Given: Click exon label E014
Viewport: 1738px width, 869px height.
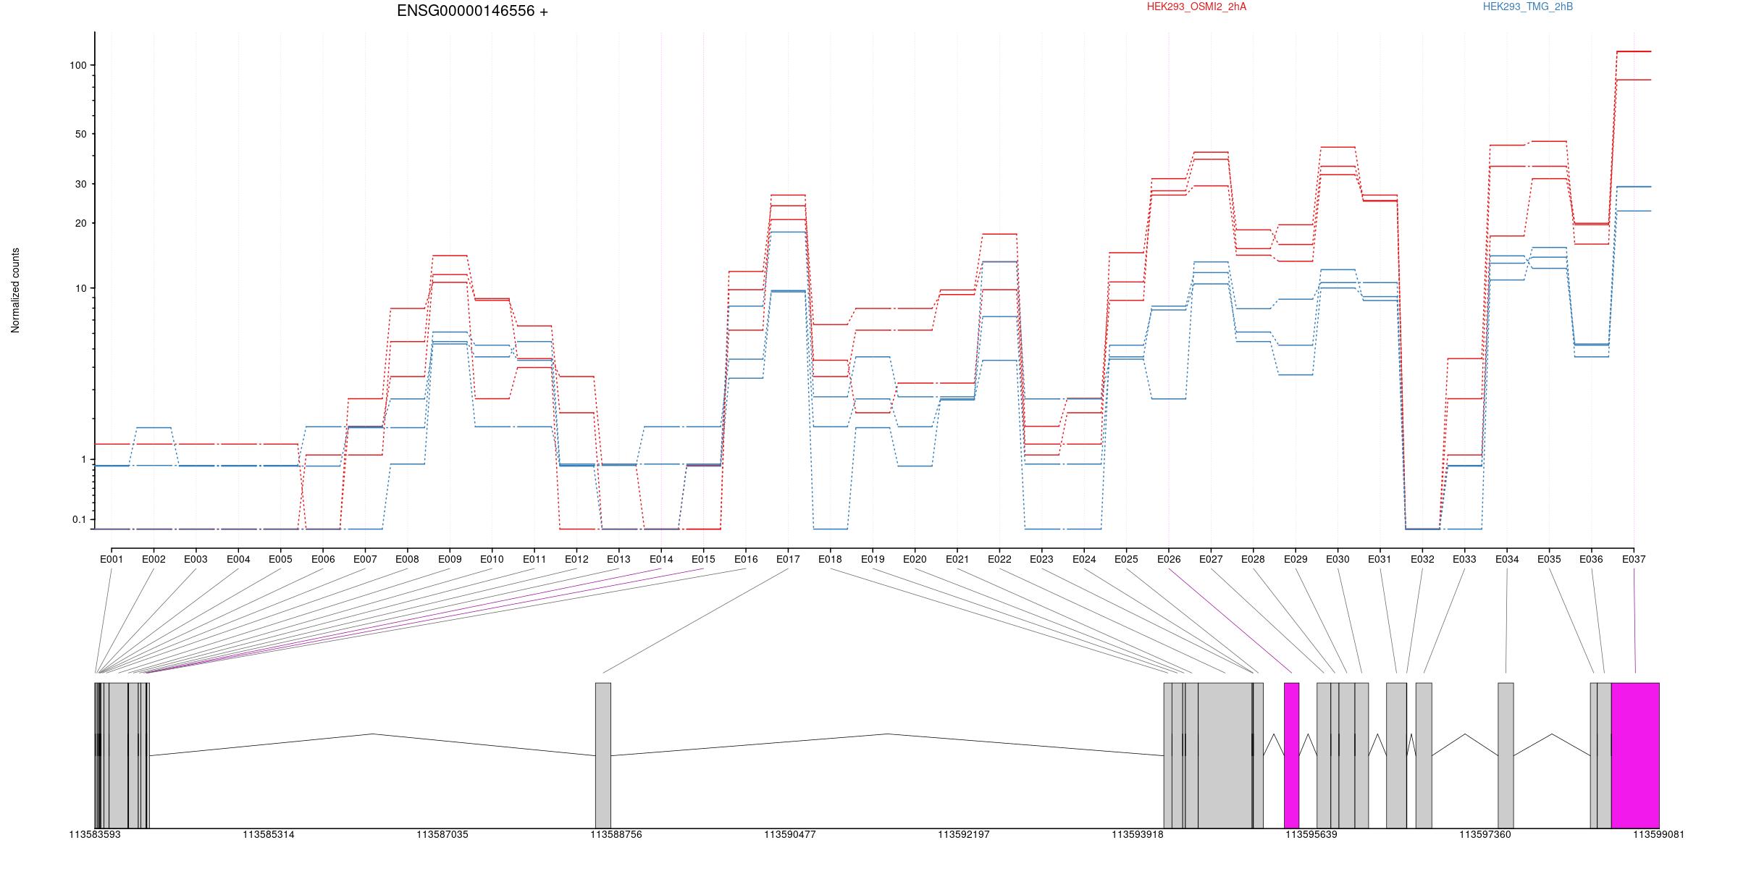Looking at the screenshot, I should (661, 559).
